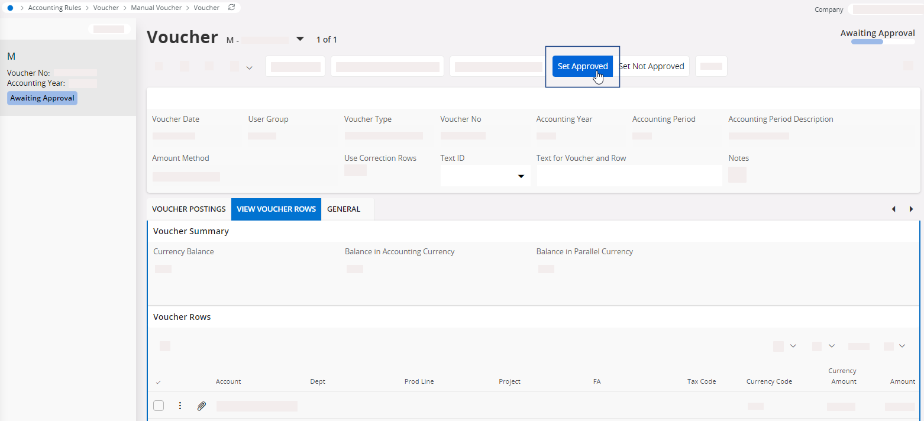Screen dimensions: 924x421
Task: Click the Text for Voucher and Row field
Action: pyautogui.click(x=629, y=176)
